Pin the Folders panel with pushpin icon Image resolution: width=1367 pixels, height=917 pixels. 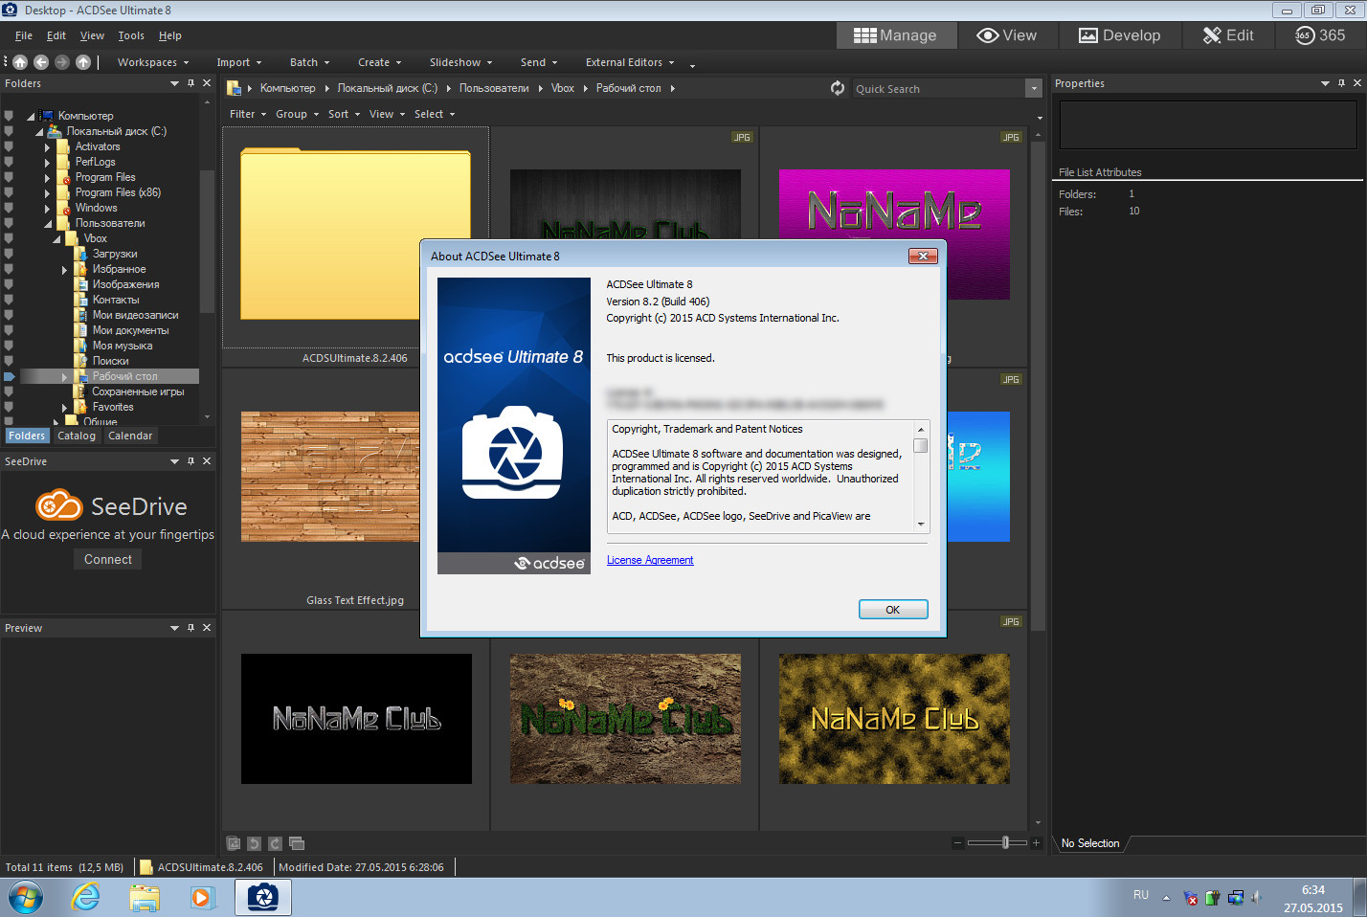pos(190,83)
